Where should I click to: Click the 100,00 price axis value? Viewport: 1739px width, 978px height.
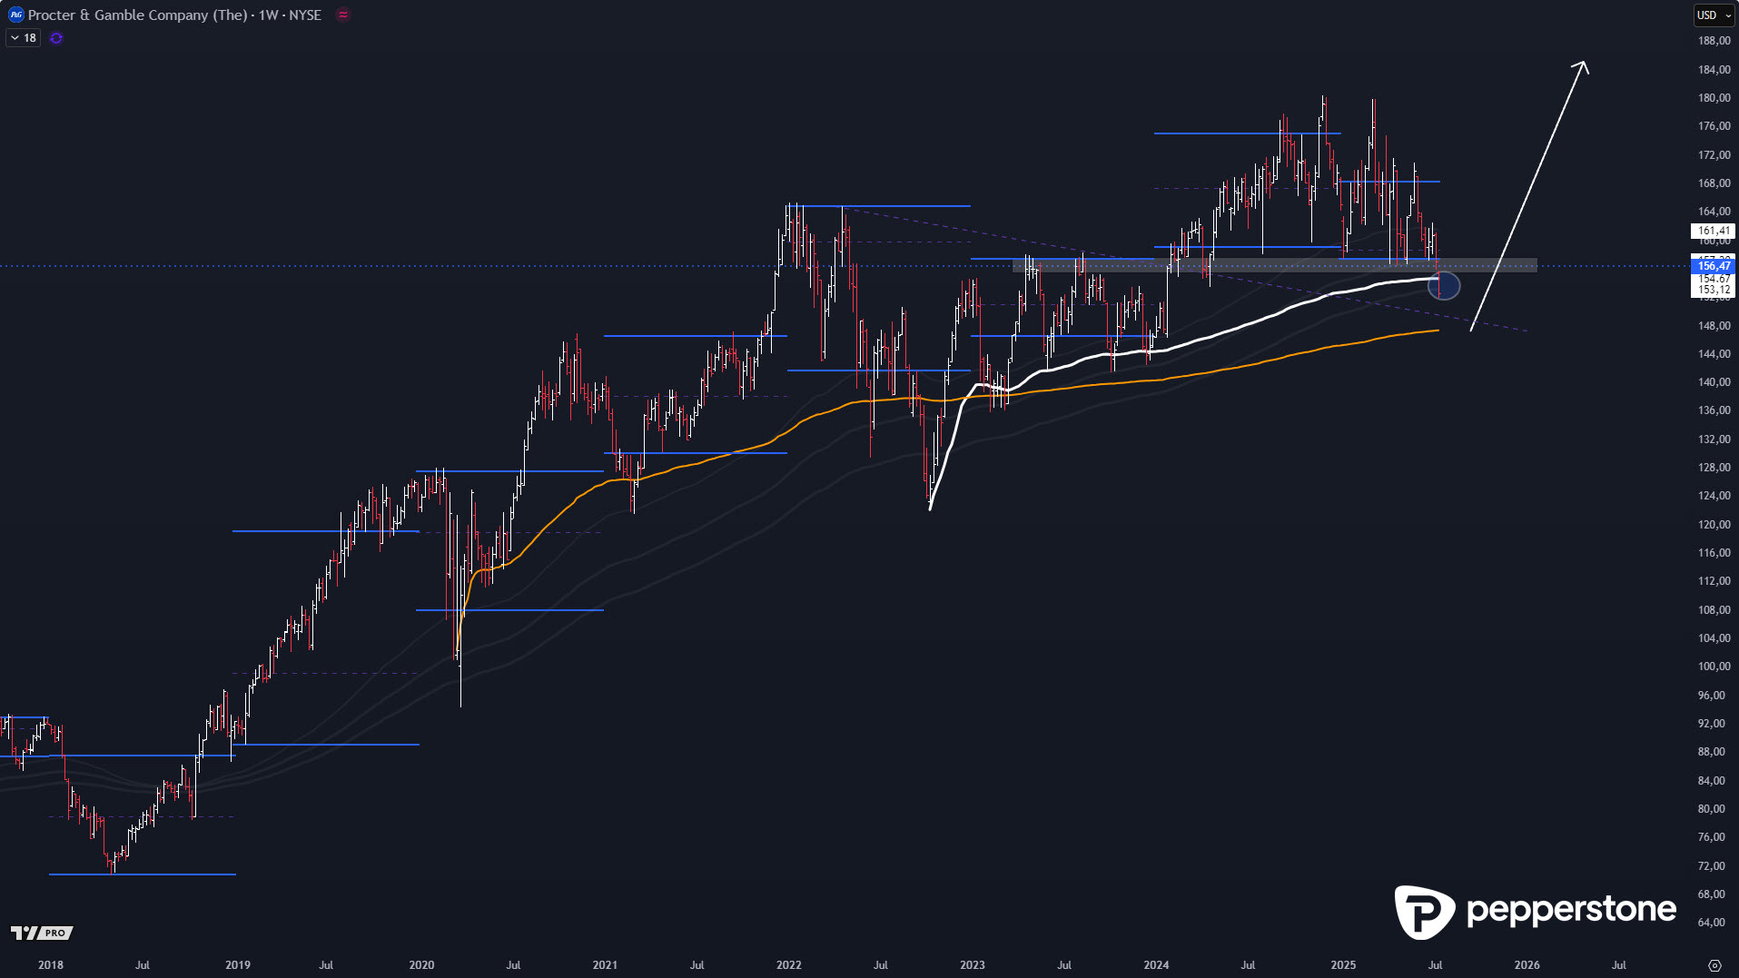pyautogui.click(x=1714, y=667)
